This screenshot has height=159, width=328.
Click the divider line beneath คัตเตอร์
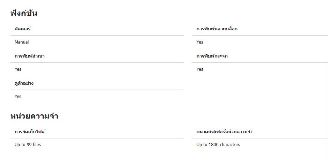(x=97, y=35)
